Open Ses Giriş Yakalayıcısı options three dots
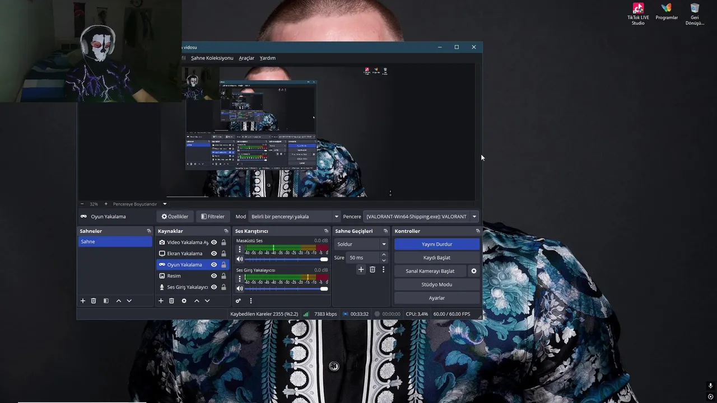 [x=240, y=278]
